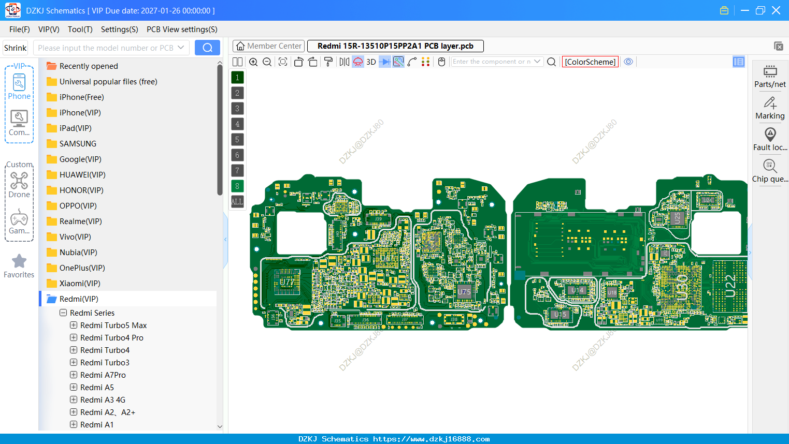
Task: Open the Fault location tool
Action: (x=770, y=140)
